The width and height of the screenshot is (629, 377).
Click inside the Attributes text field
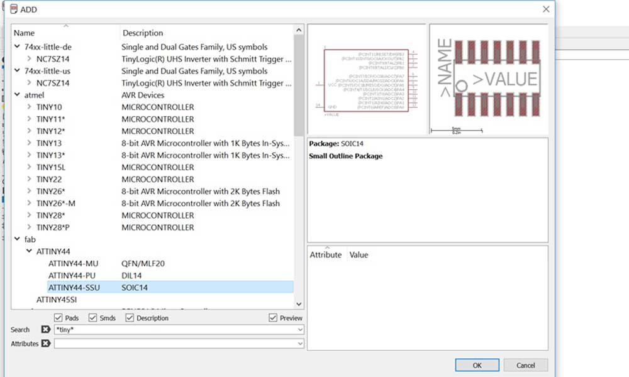pos(175,344)
